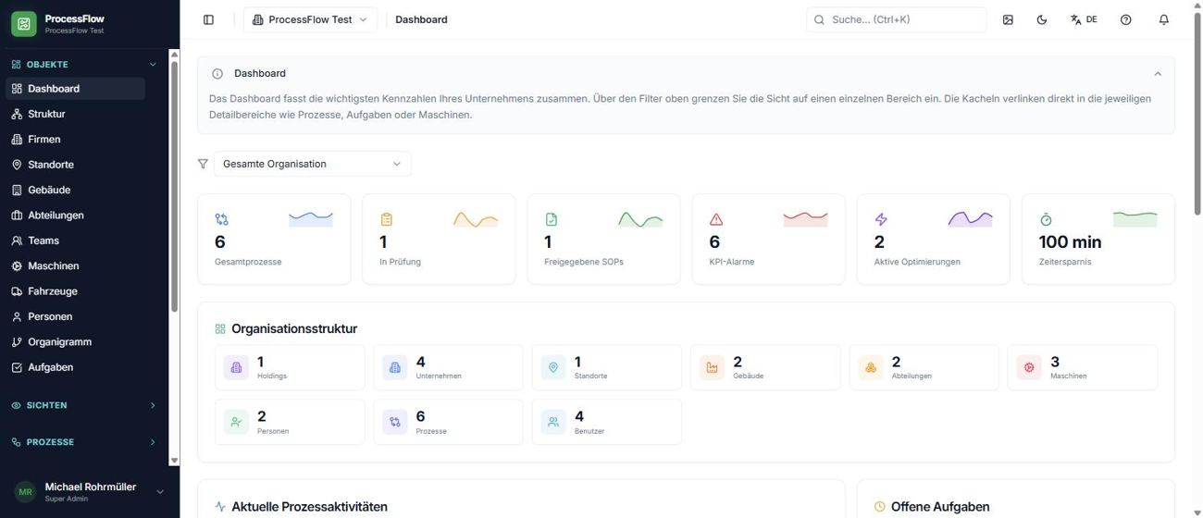The height and width of the screenshot is (518, 1203).
Task: Open the help question mark icon
Action: pos(1126,19)
